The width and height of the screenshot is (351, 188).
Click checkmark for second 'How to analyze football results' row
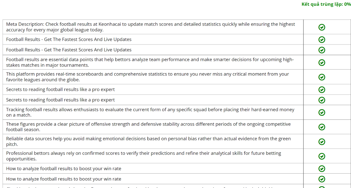[322, 179]
